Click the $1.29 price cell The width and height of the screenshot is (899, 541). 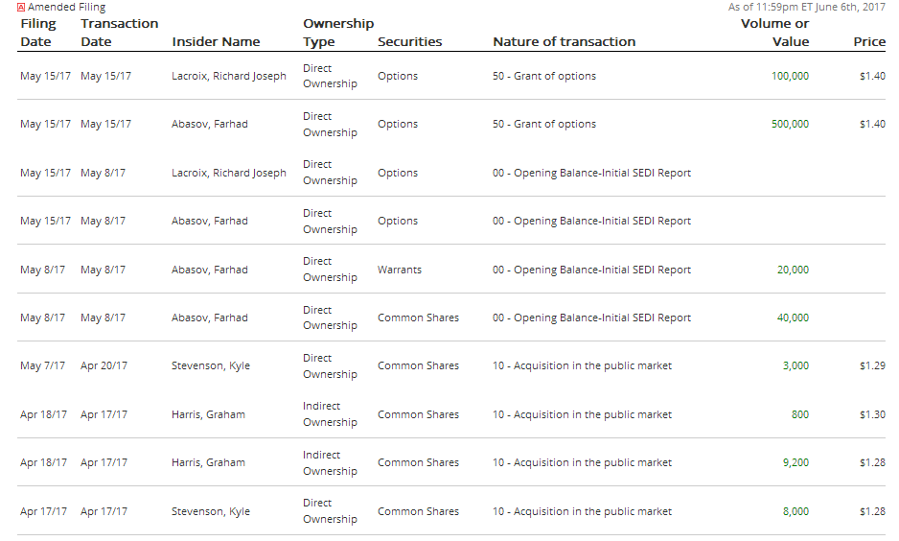pyautogui.click(x=872, y=365)
